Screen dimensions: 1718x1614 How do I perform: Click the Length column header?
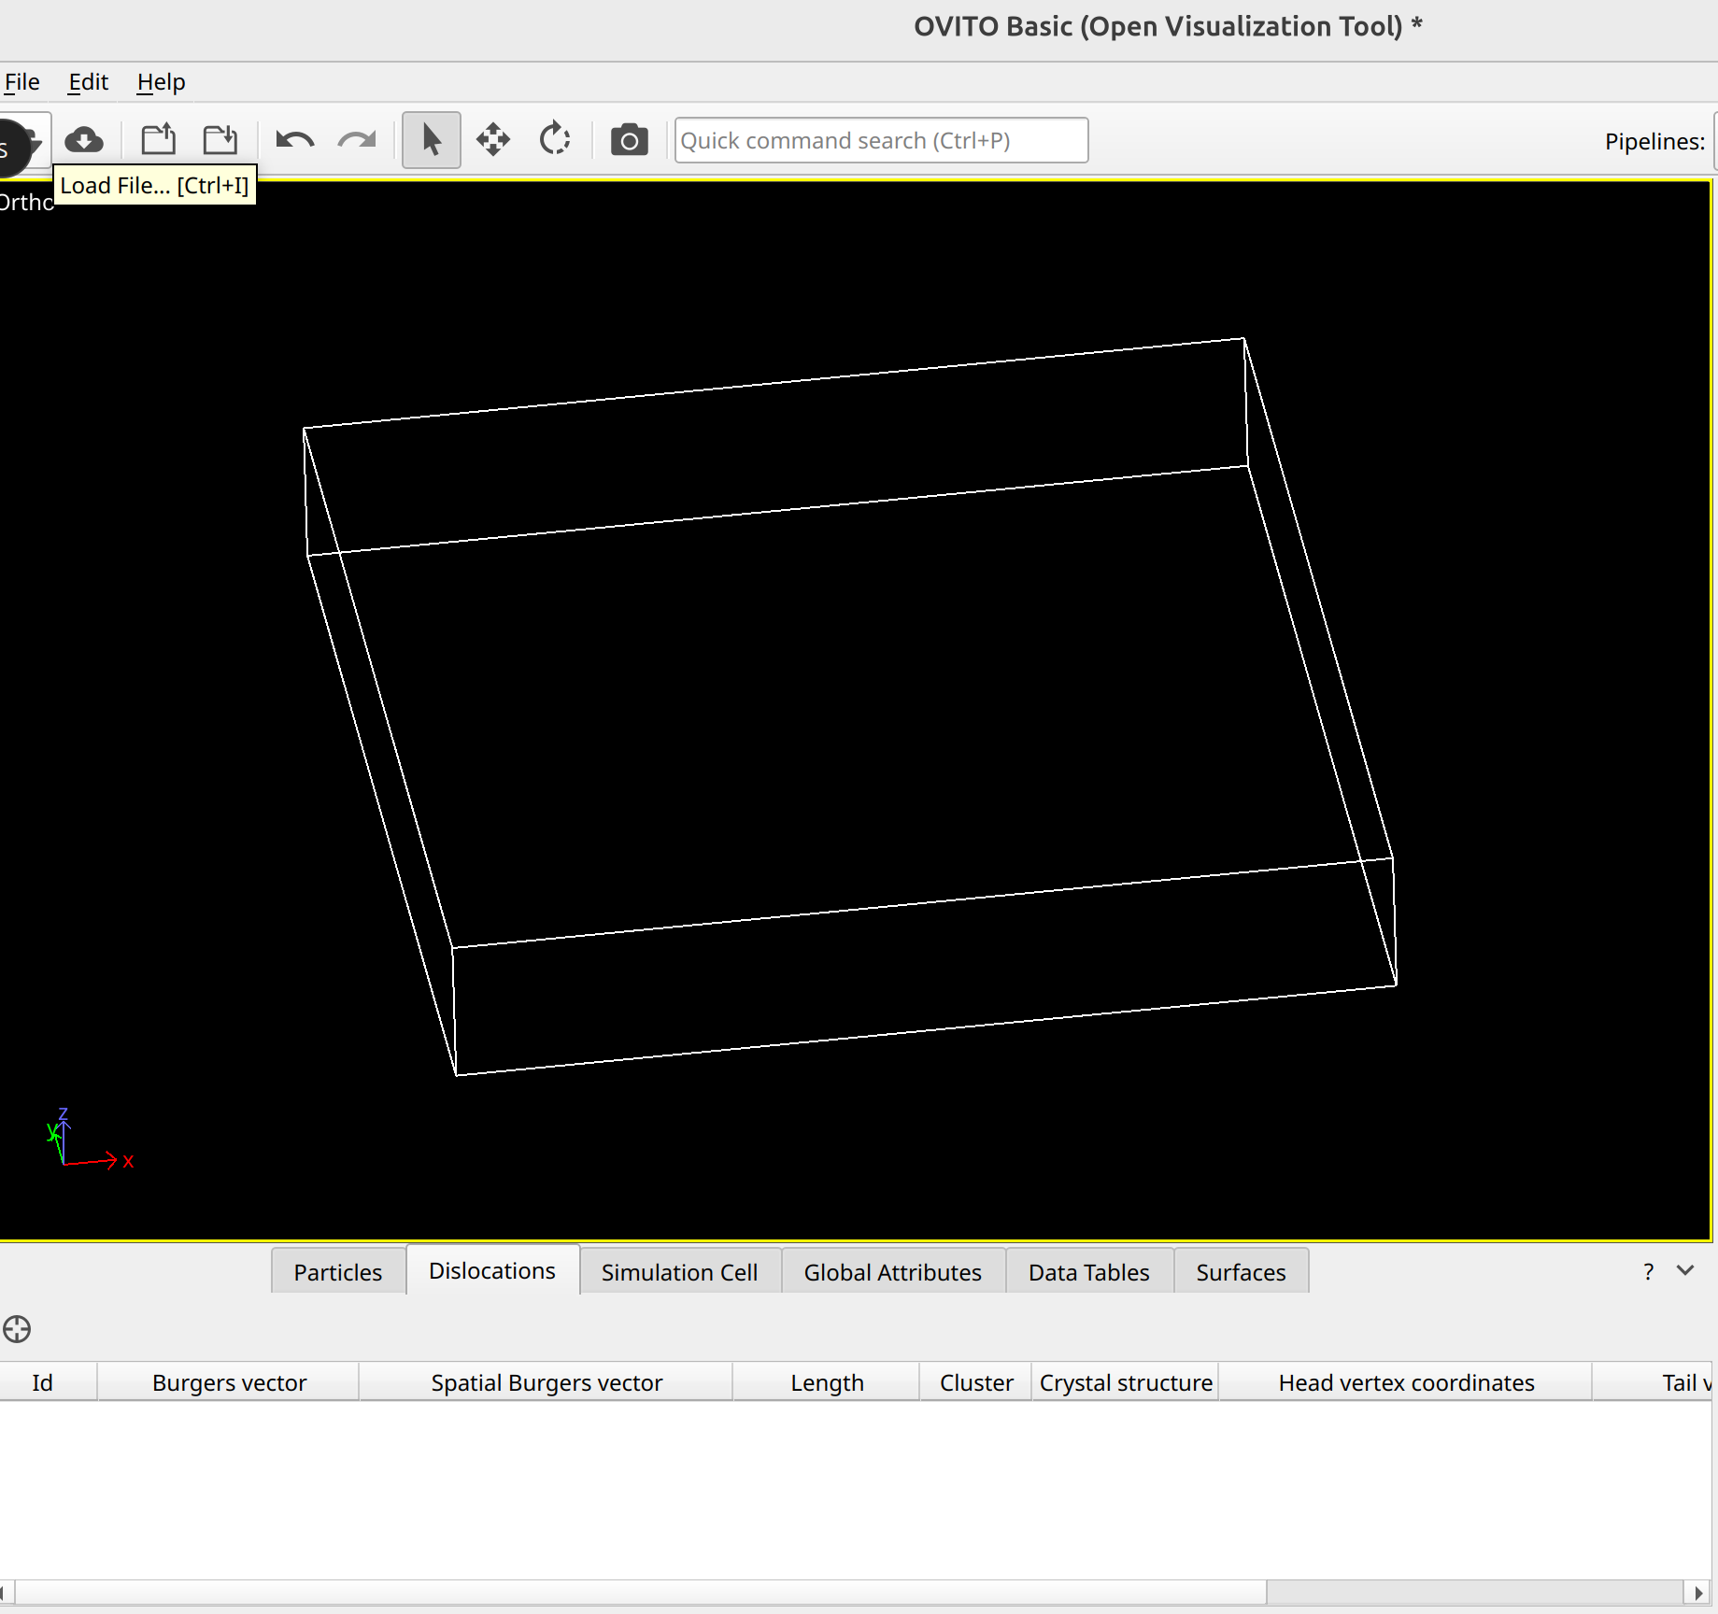pyautogui.click(x=827, y=1382)
